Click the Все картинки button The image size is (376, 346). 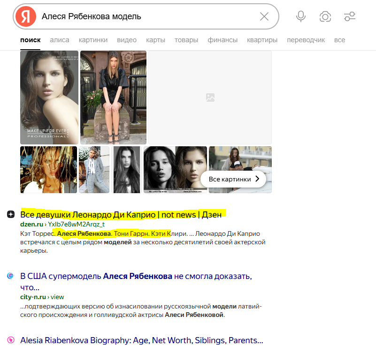tap(233, 179)
